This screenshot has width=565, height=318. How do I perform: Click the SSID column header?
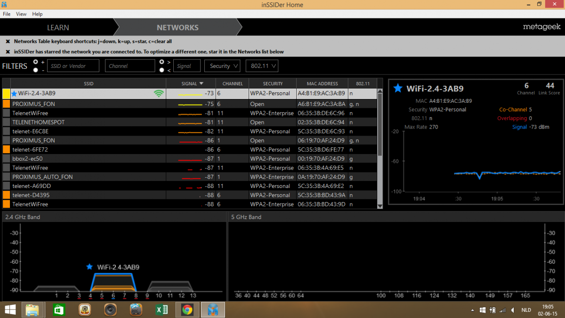pos(89,83)
